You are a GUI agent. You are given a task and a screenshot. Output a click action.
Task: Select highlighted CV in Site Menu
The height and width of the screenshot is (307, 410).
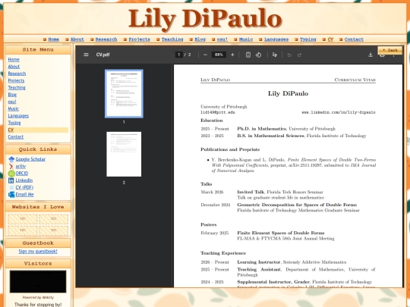pyautogui.click(x=38, y=130)
